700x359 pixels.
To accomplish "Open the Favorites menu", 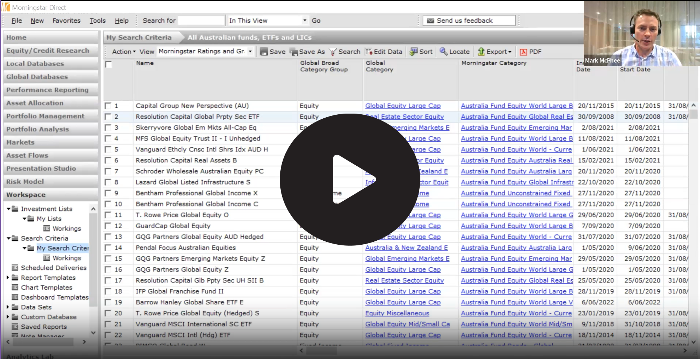I will pyautogui.click(x=66, y=21).
